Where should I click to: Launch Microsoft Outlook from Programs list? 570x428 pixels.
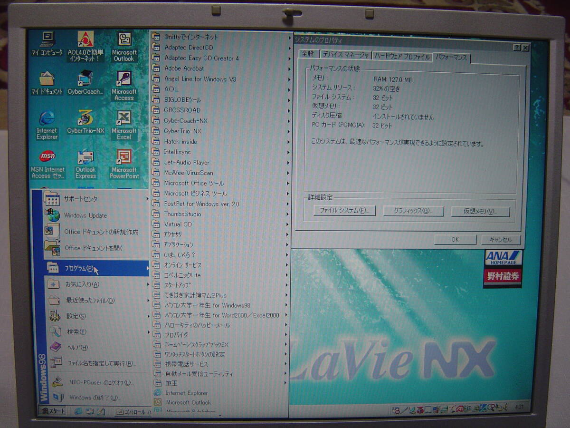pos(220,402)
